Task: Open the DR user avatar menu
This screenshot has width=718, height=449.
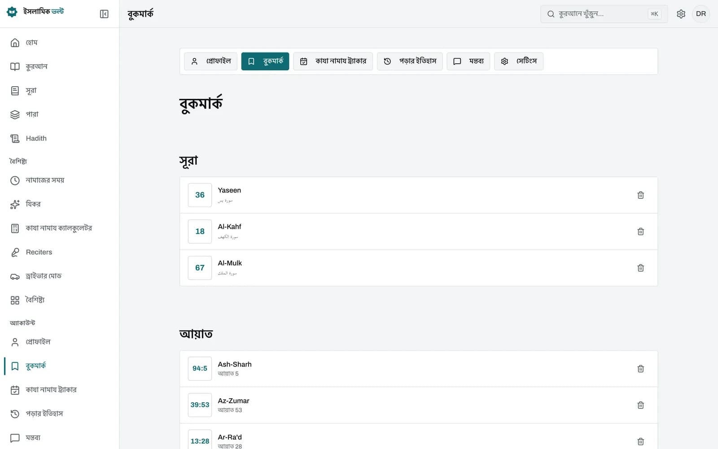Action: click(x=701, y=14)
